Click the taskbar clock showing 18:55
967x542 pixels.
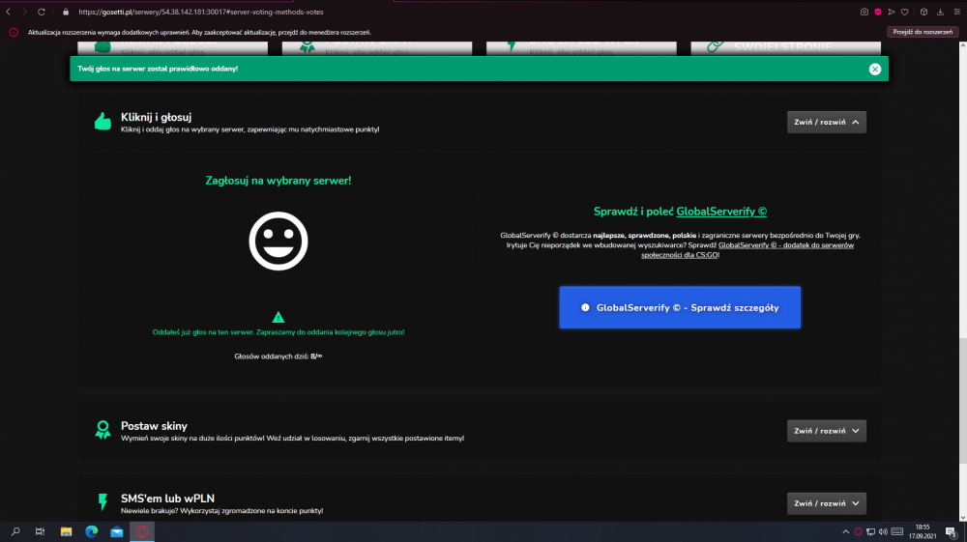[922, 531]
